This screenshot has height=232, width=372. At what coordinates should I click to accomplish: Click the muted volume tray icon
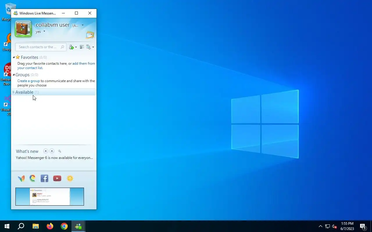[335, 226]
